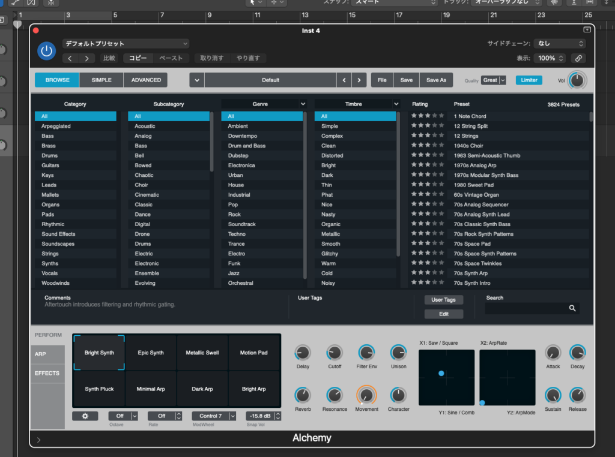The width and height of the screenshot is (615, 457).
Task: Click the search magnifier icon
Action: point(572,308)
